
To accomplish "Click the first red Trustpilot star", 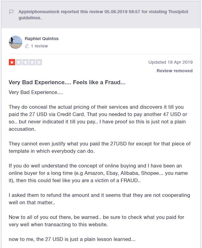I will pos(12,62).
